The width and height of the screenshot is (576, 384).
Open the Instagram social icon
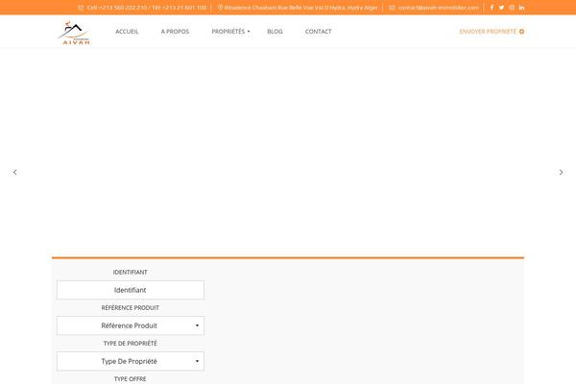[x=512, y=7]
